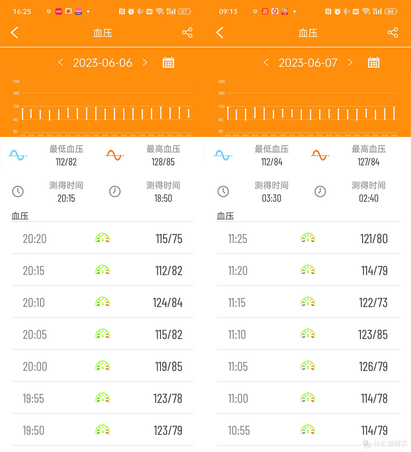Go back using the left screen's back arrow
Viewport: 411px width, 452px height.
click(x=14, y=33)
